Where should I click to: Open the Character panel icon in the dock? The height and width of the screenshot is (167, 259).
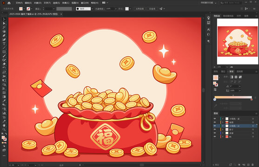[209, 30]
